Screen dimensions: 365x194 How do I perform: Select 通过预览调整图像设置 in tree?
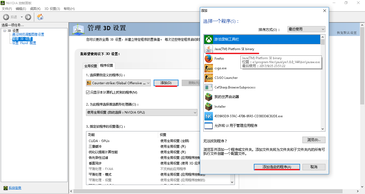(28, 35)
